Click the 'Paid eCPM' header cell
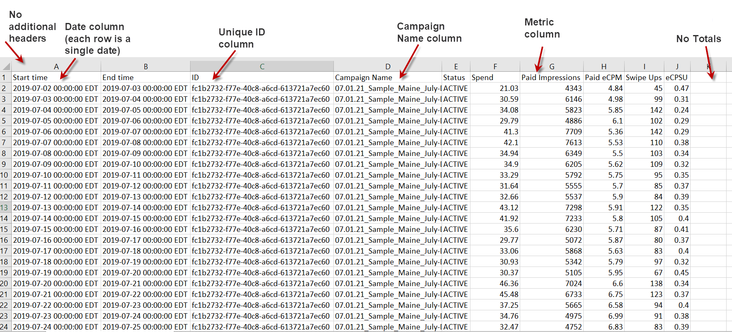Image resolution: width=732 pixels, height=332 pixels. click(x=604, y=77)
